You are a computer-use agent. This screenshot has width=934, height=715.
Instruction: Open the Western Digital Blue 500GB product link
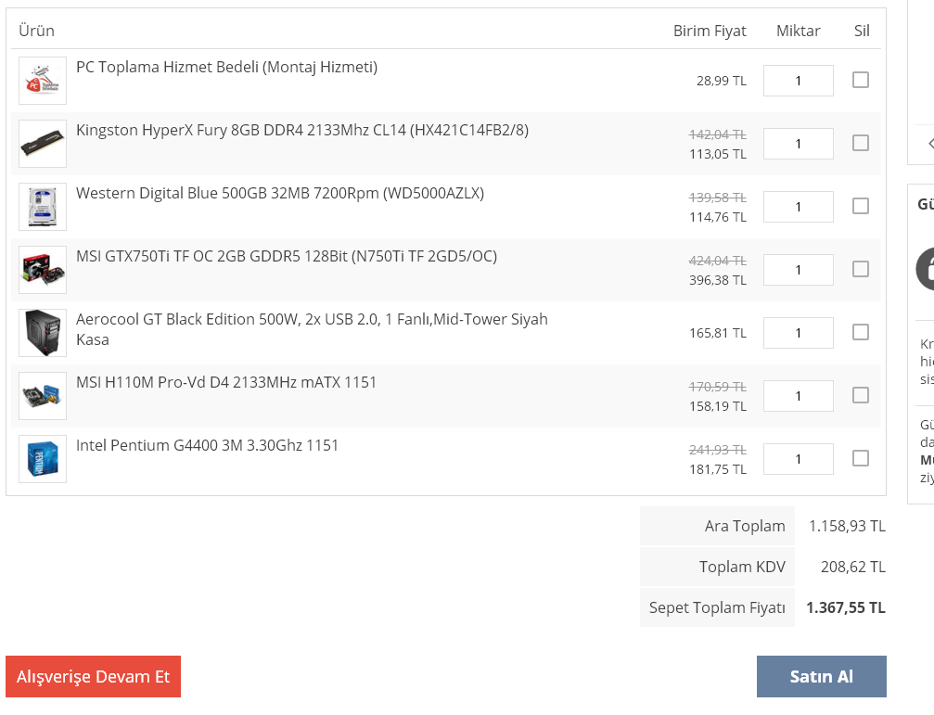click(x=280, y=194)
